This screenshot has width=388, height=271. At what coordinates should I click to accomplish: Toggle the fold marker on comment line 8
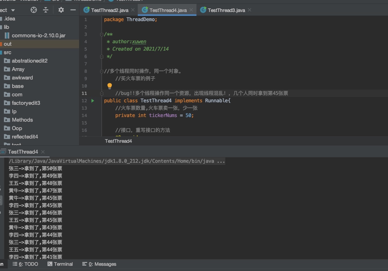[x=102, y=71]
